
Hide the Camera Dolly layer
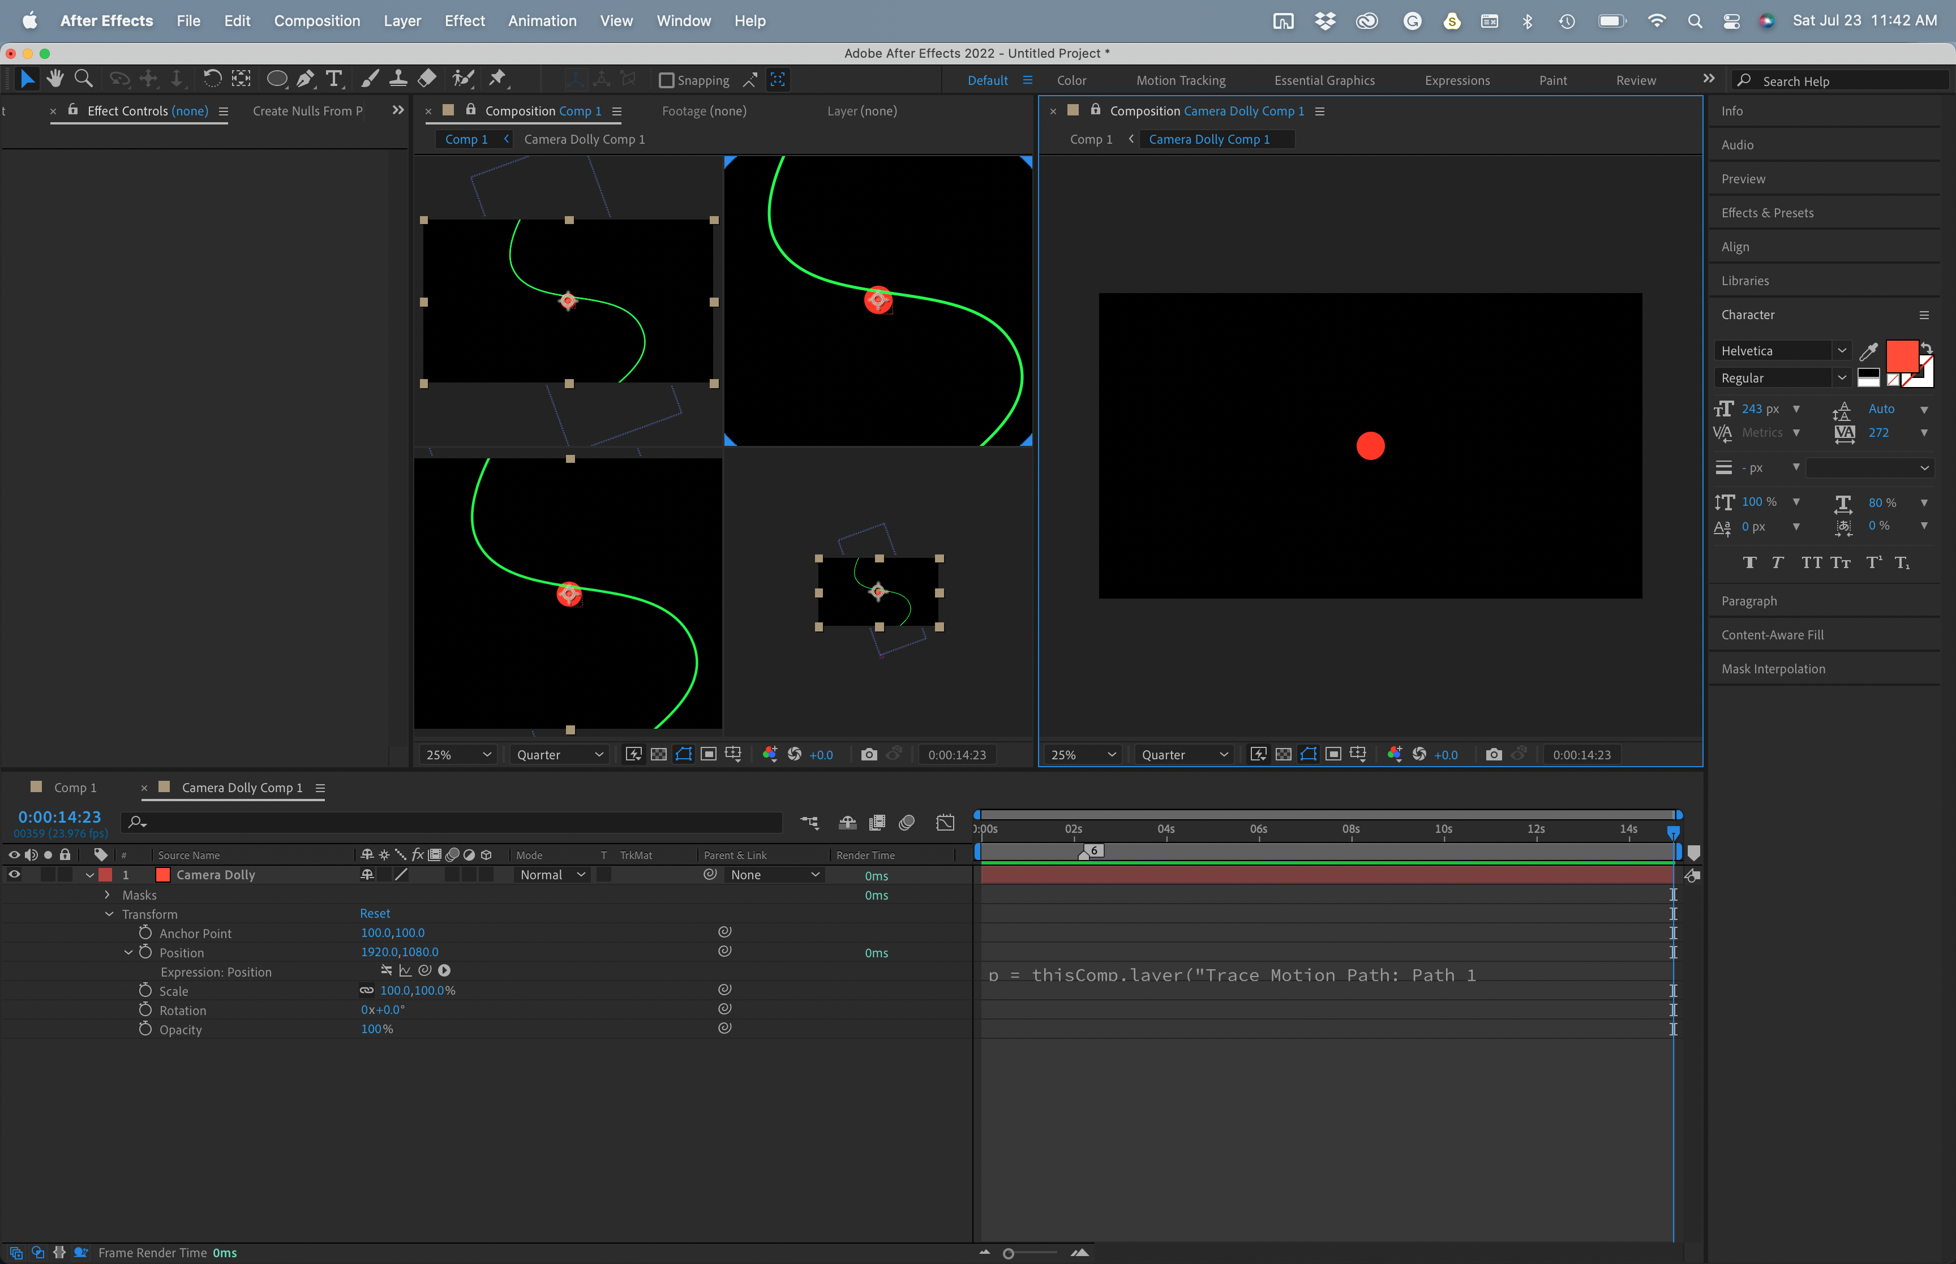coord(14,874)
